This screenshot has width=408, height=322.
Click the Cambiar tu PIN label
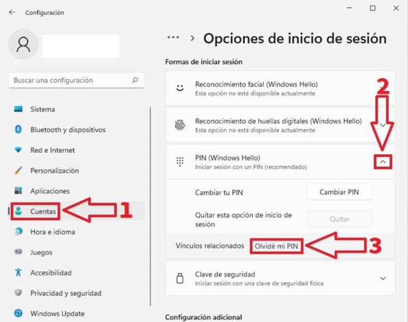pyautogui.click(x=219, y=193)
